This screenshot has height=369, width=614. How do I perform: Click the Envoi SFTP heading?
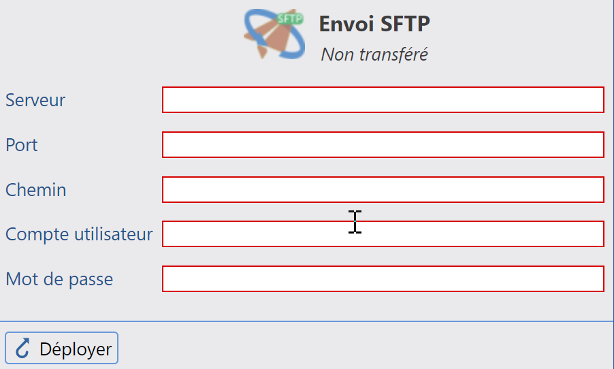tap(374, 24)
